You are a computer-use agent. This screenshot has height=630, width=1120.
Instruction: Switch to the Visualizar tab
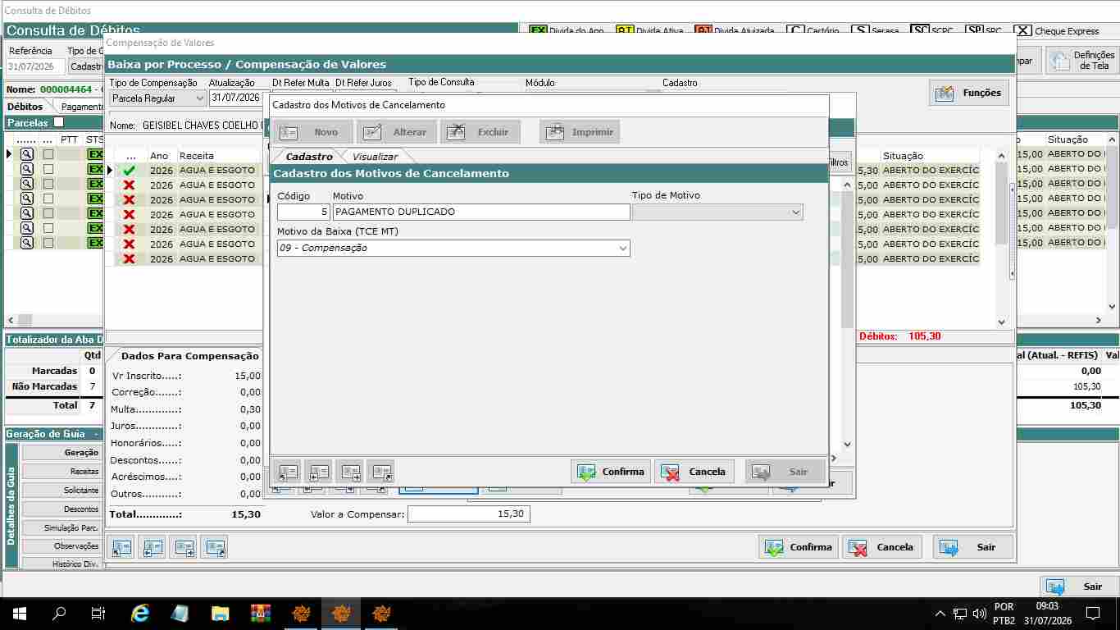click(375, 157)
